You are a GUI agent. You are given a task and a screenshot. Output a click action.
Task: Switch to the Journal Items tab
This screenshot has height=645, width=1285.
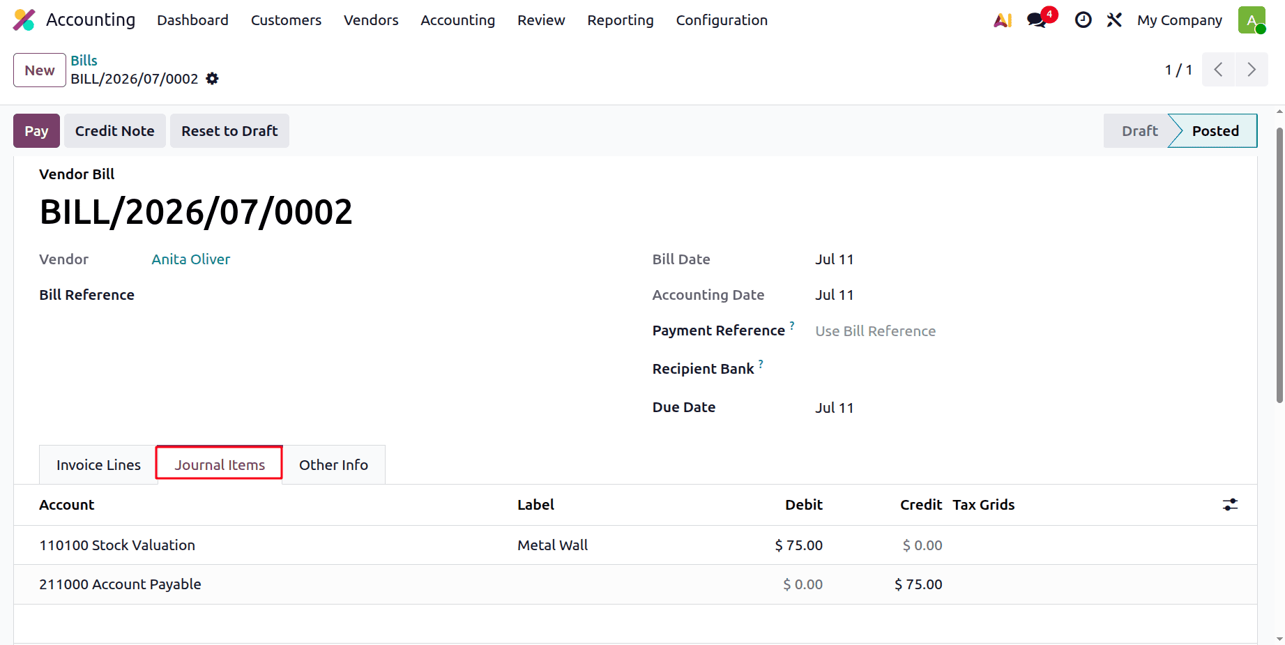pyautogui.click(x=220, y=465)
